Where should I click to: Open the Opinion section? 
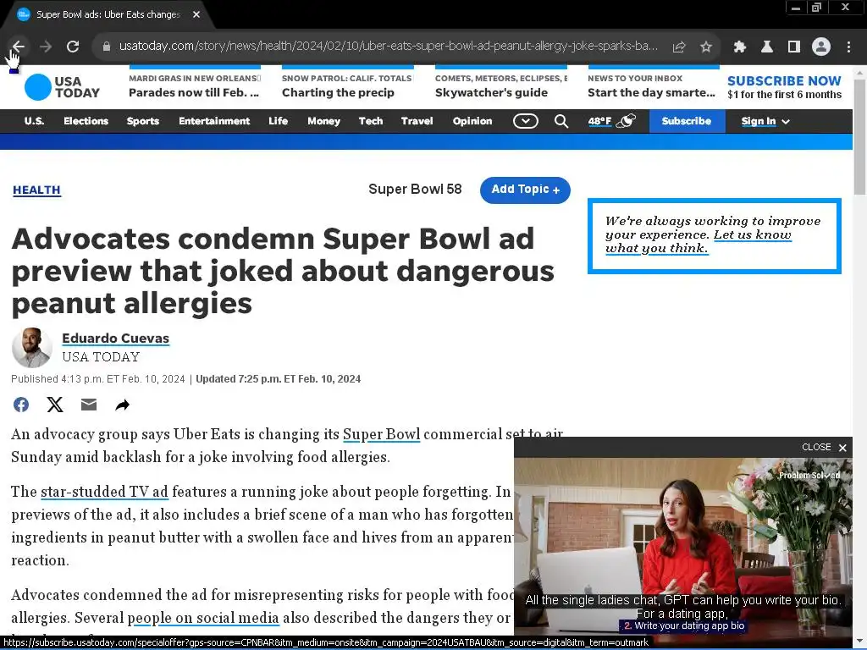(x=472, y=121)
